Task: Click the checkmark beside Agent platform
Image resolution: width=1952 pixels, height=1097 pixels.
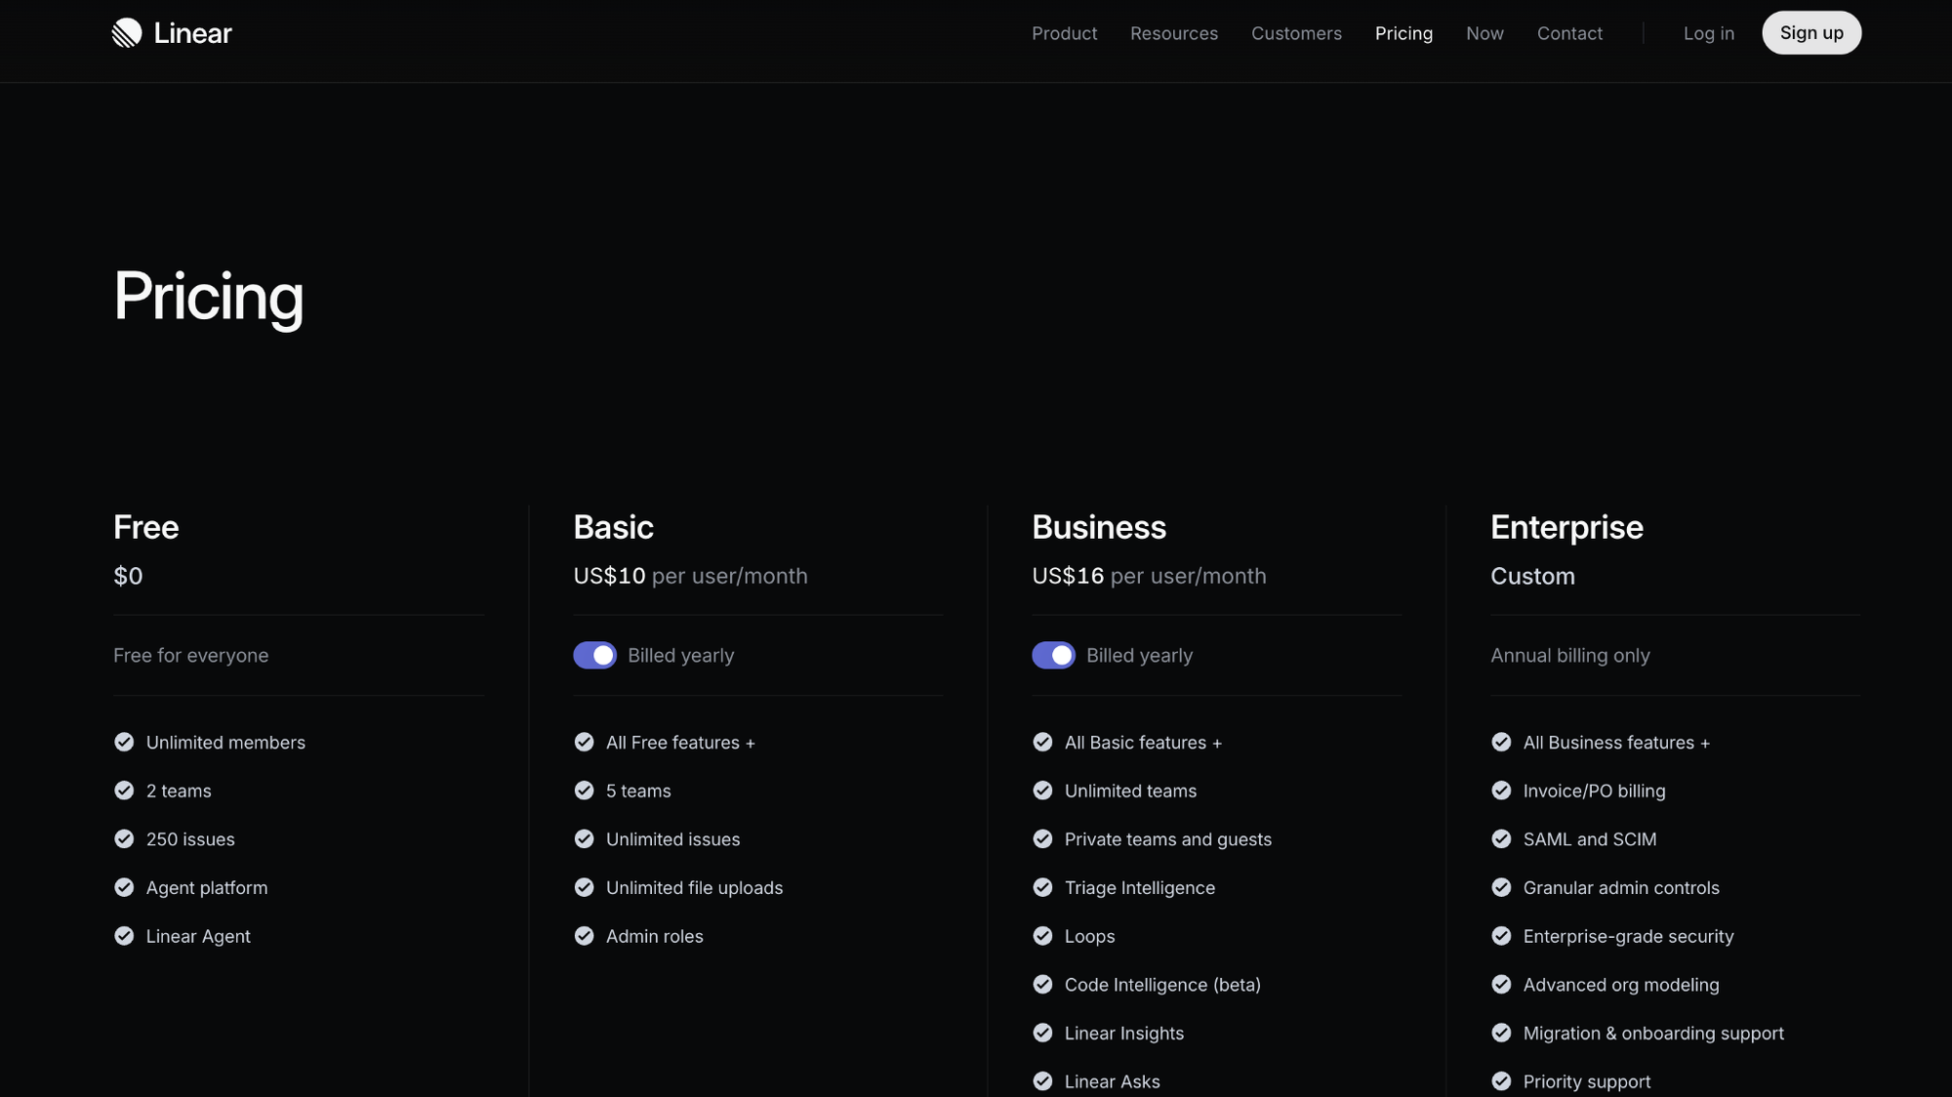Action: pyautogui.click(x=124, y=887)
